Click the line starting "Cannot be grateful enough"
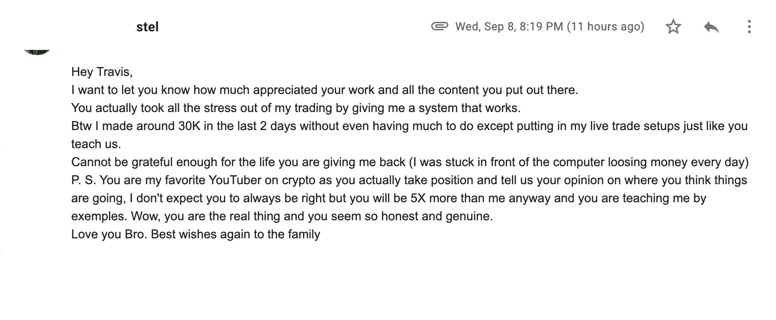The height and width of the screenshot is (320, 776). pyautogui.click(x=410, y=162)
